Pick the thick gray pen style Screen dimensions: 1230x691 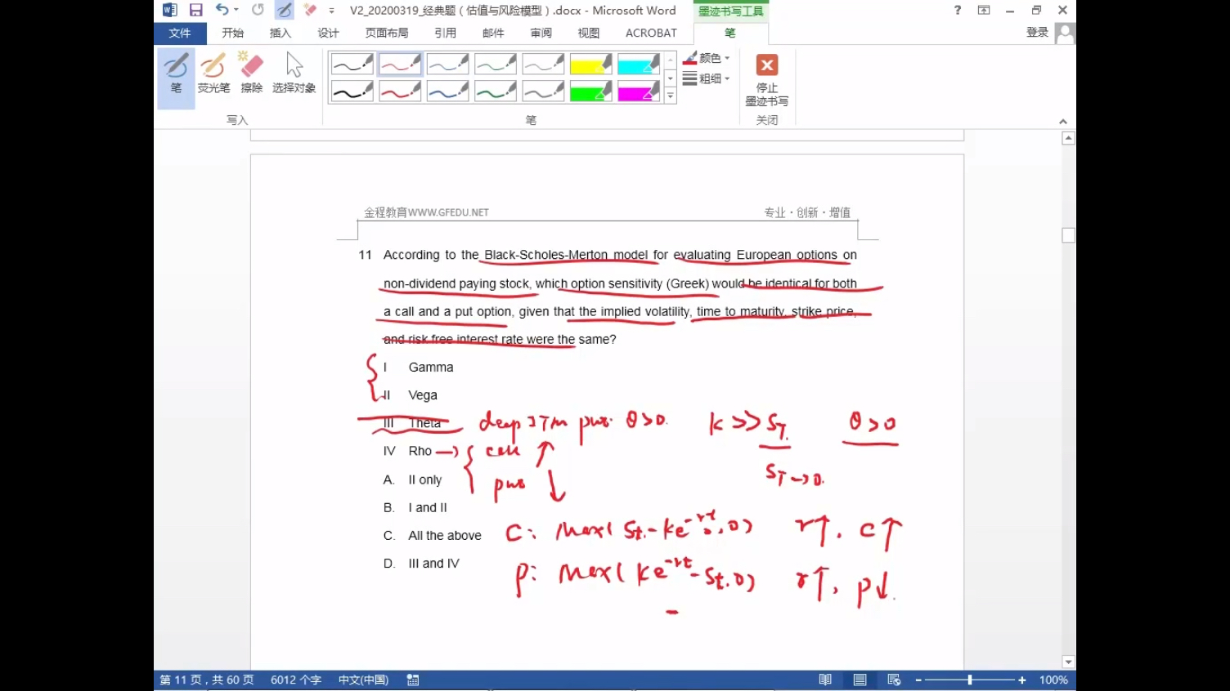point(543,91)
